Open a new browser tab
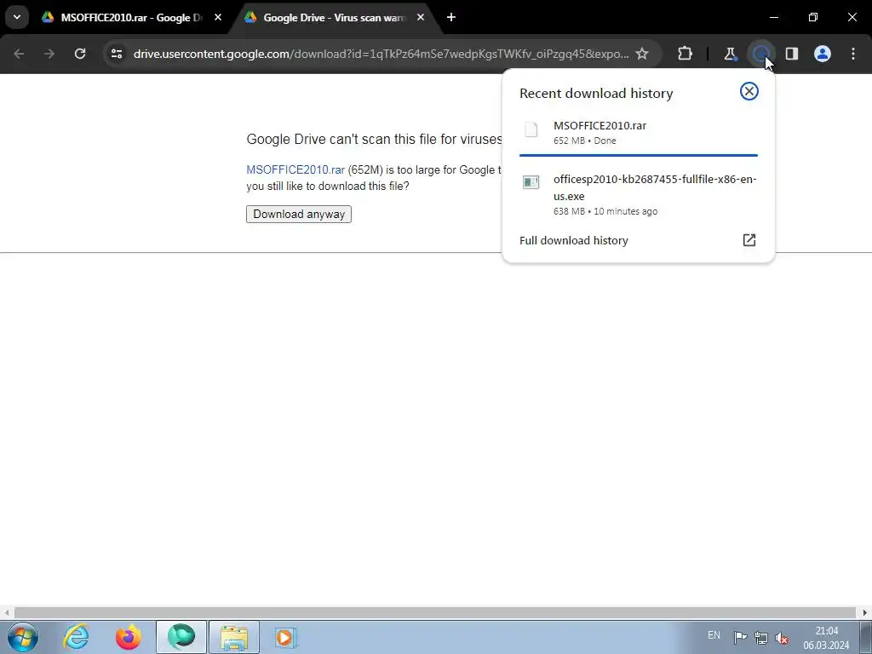The height and width of the screenshot is (654, 872). 451,18
